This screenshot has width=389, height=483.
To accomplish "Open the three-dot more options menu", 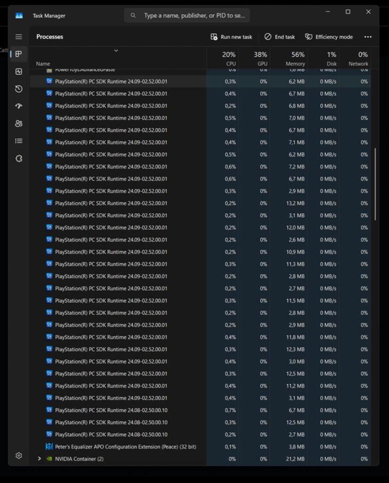I will (x=368, y=37).
